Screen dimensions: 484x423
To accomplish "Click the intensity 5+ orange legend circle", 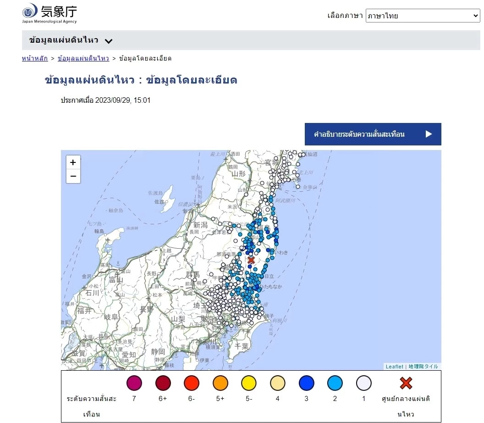I will coord(220,383).
